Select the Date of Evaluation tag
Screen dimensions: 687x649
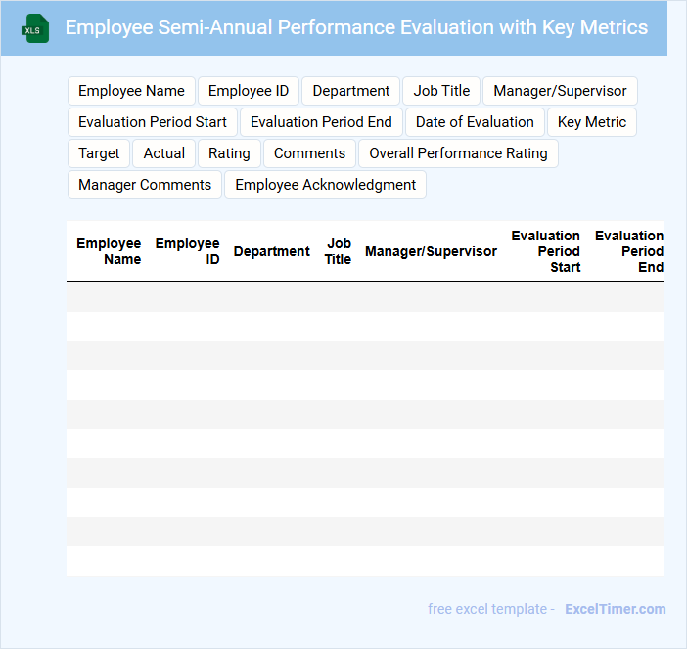click(475, 122)
